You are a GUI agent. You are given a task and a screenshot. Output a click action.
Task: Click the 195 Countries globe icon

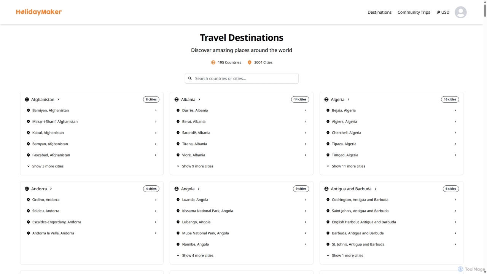[213, 62]
